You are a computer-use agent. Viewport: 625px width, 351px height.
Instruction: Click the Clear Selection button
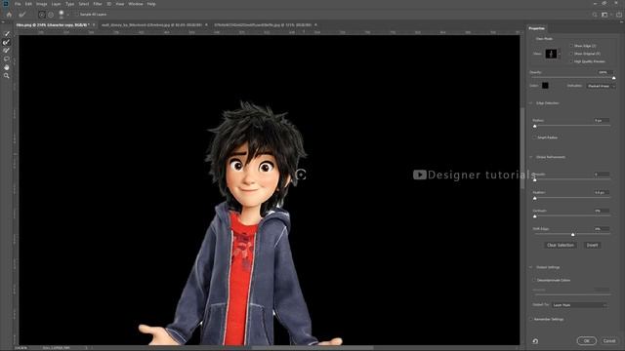pos(560,245)
